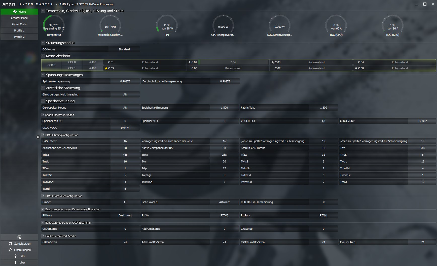Collapse CAD Bus Laufwerk Stärke subsection

[x=43, y=236]
